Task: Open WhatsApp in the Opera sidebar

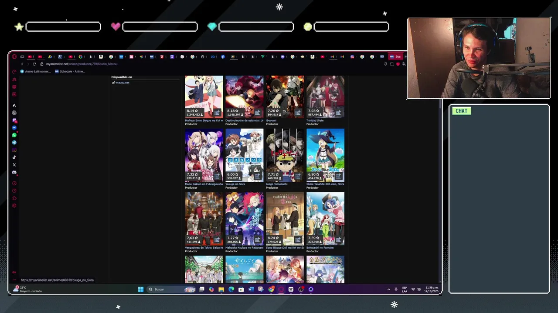Action: coord(14,135)
